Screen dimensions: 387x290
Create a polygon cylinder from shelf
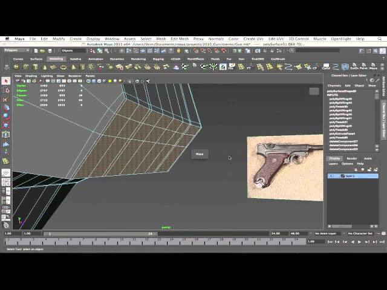[x=35, y=67]
